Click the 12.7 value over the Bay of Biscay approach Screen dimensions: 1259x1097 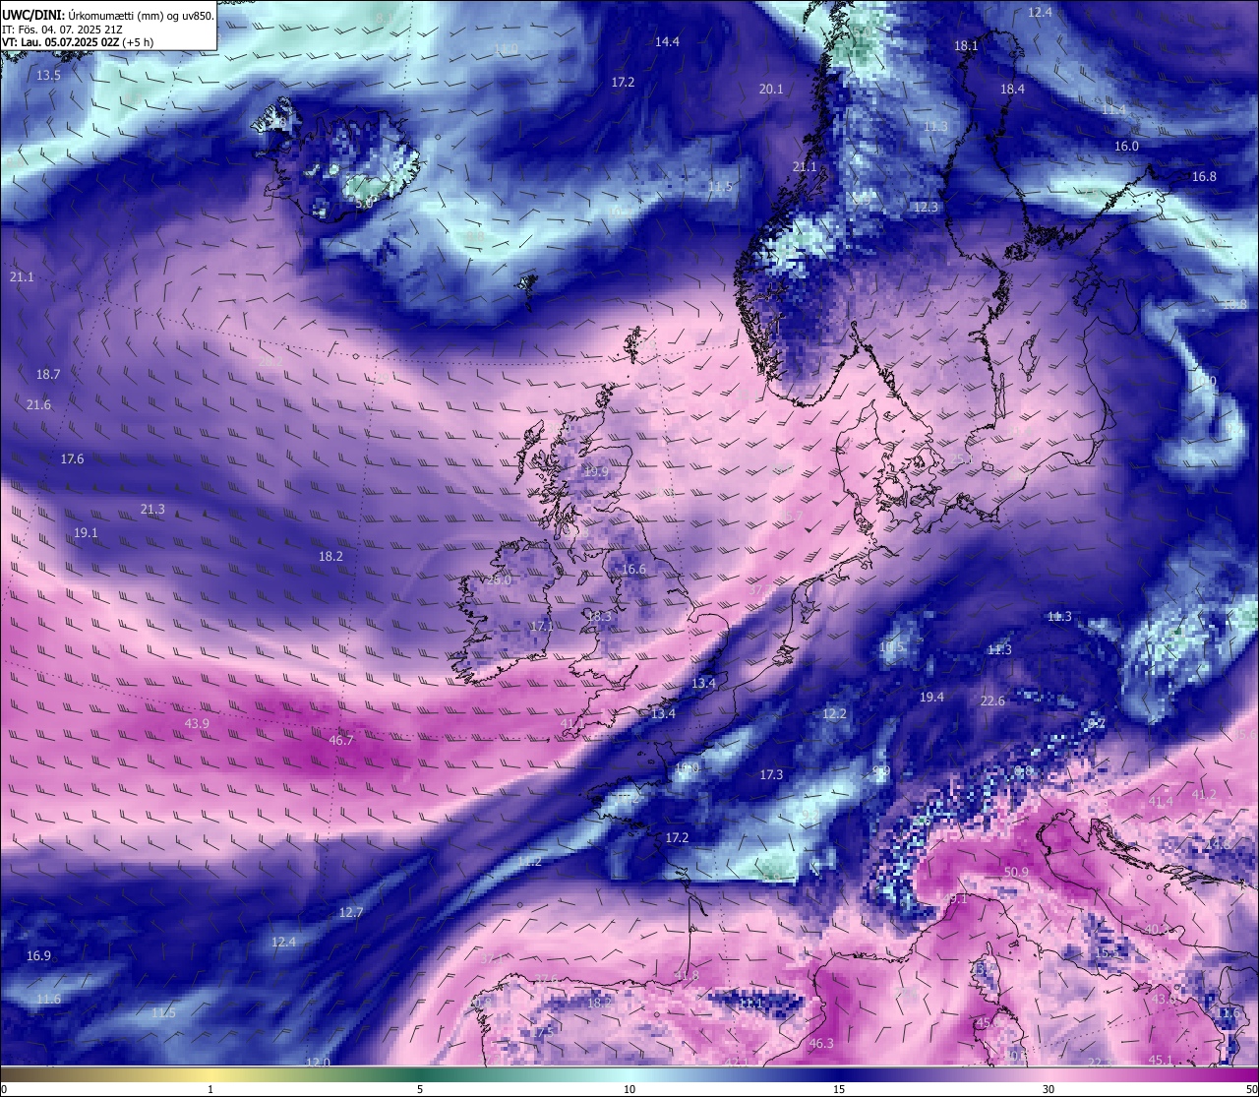tap(351, 913)
